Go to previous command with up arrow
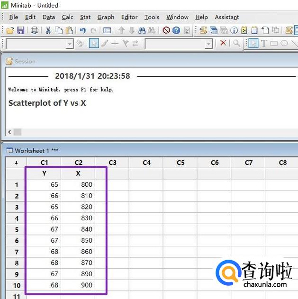The height and width of the screenshot is (299, 298). (121, 30)
